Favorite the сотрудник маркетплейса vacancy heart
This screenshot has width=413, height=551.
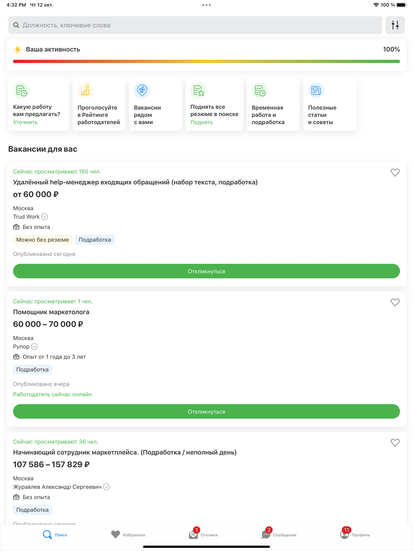395,442
